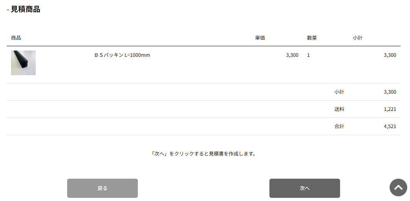Open the black packing product thumbnail

(23, 63)
